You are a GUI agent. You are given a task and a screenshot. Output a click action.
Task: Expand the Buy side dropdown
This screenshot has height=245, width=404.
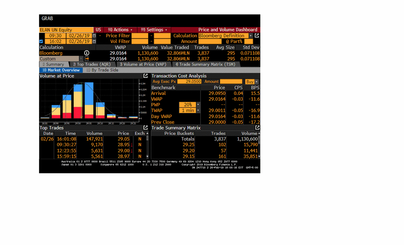[256, 82]
